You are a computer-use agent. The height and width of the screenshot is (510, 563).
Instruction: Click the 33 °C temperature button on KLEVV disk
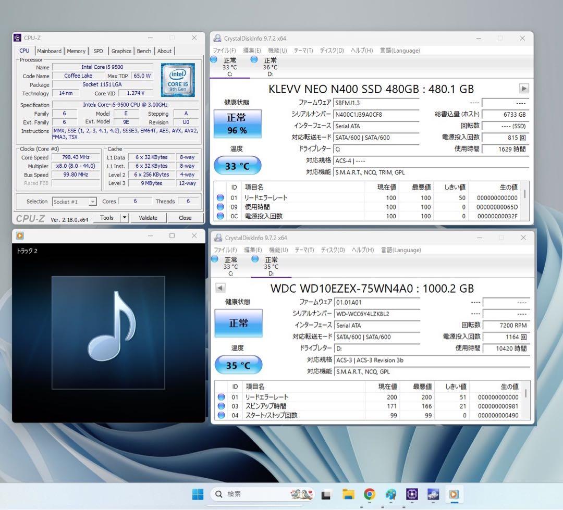237,166
